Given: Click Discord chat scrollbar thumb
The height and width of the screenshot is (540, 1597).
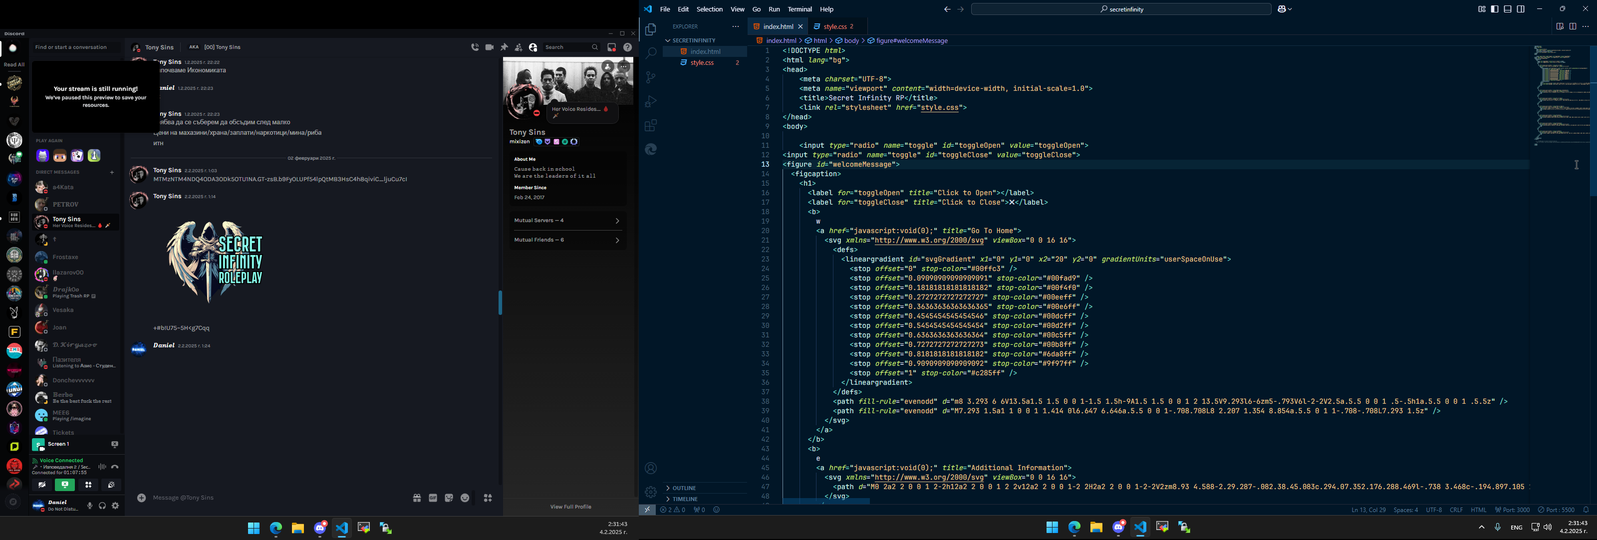Looking at the screenshot, I should (500, 302).
